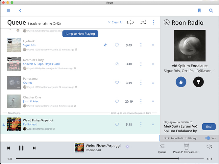
Task: Select Fljótavík album cover thumbnail
Action: (x=14, y=45)
